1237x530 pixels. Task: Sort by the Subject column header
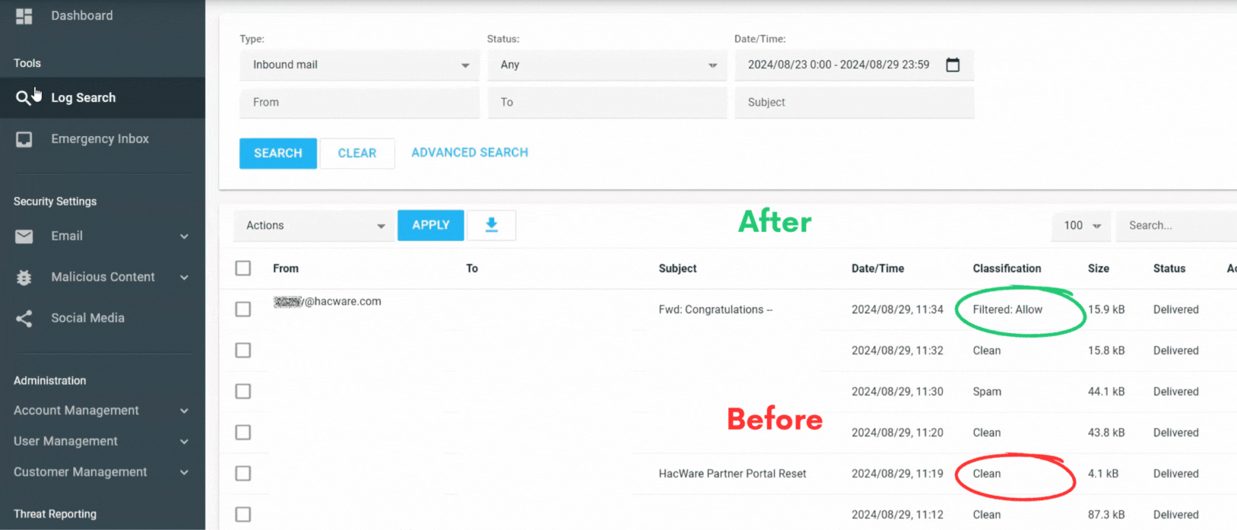click(x=677, y=268)
